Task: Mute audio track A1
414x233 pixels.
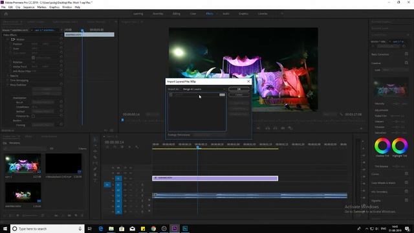Action: (x=131, y=184)
